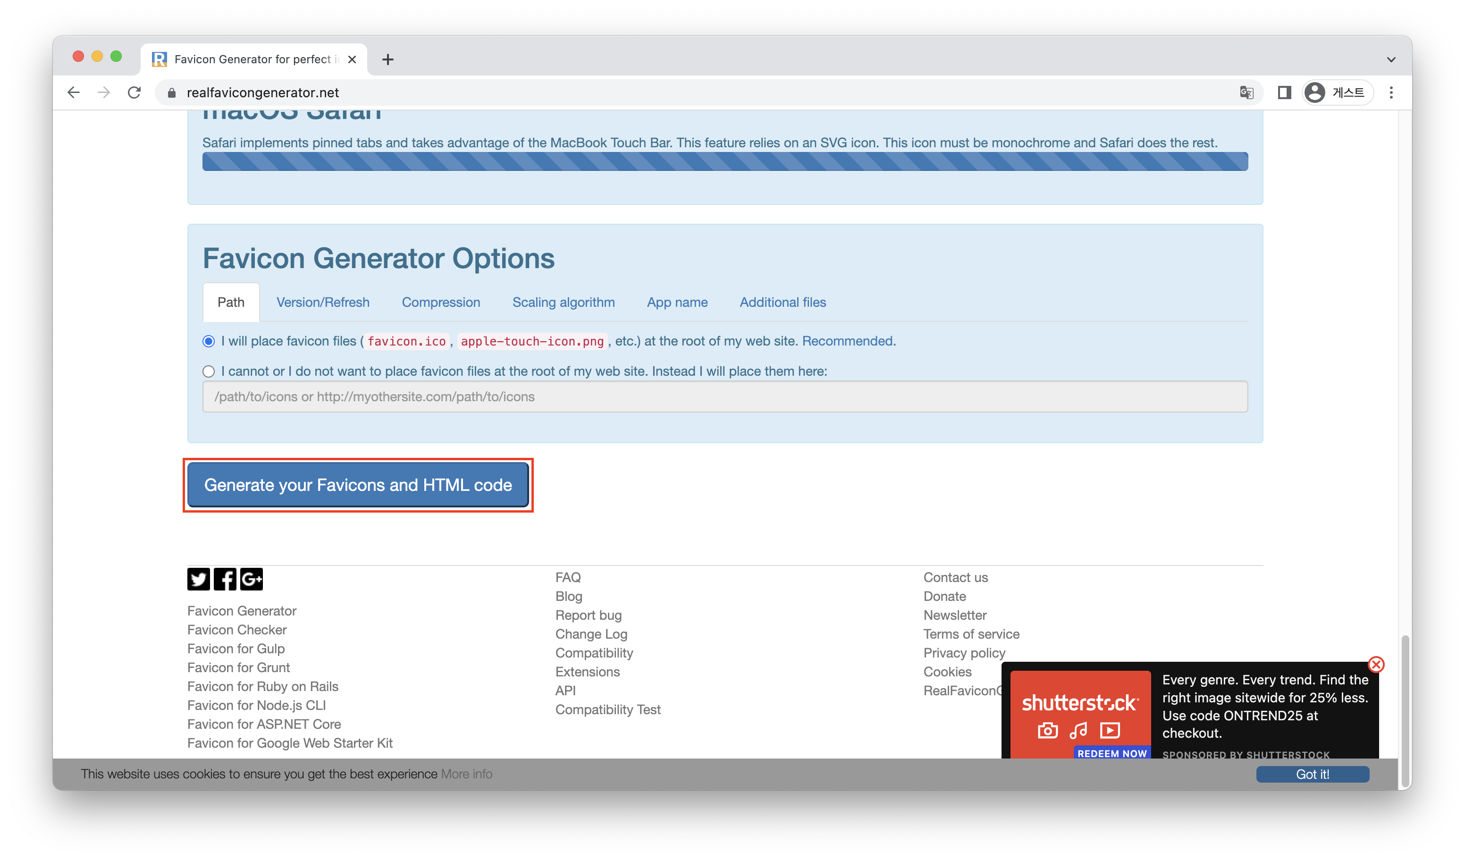The width and height of the screenshot is (1465, 860).
Task: Open the Change Log link
Action: [591, 634]
